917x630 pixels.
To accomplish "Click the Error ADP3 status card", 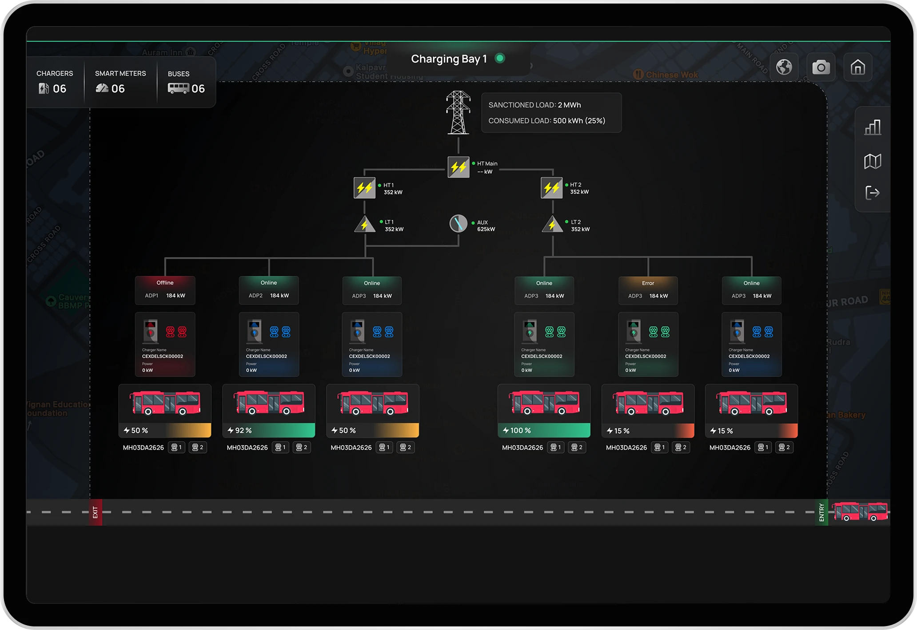I will [648, 290].
